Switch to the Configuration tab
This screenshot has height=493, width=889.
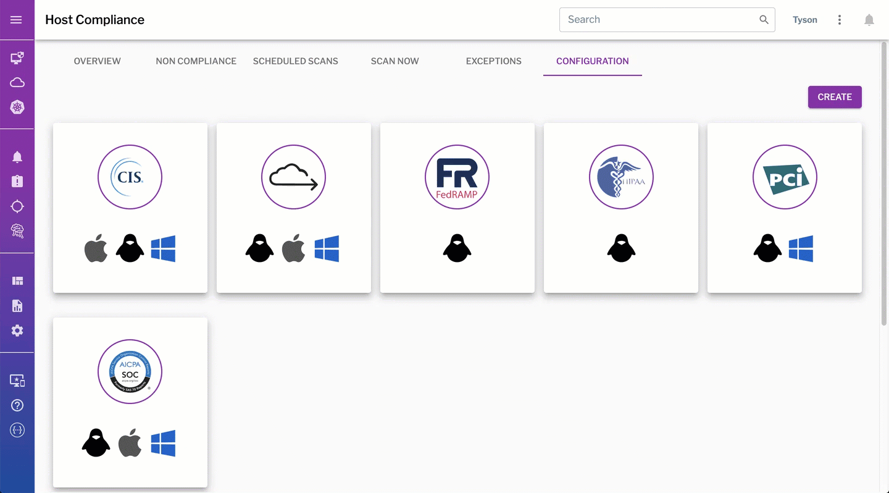(593, 61)
